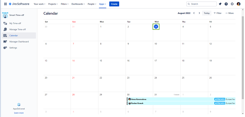Screen dimensions: 245x117
Task: Select August 29 in the calendar
Action: click(x=112, y=101)
